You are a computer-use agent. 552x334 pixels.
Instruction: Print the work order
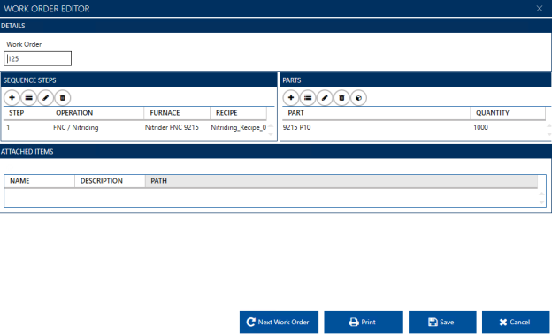coord(364,322)
